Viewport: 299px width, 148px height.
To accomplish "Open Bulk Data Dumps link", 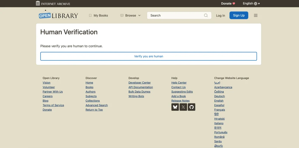I will pyautogui.click(x=139, y=92).
